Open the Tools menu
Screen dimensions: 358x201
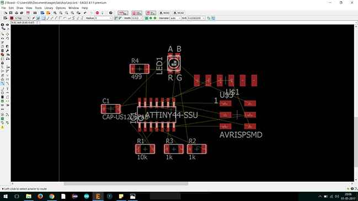click(x=38, y=8)
